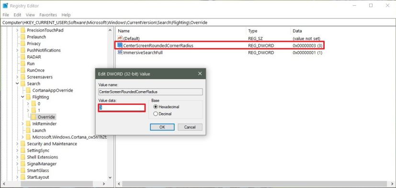The height and width of the screenshot is (188, 396).
Task: Open the File menu
Action: click(x=6, y=15)
